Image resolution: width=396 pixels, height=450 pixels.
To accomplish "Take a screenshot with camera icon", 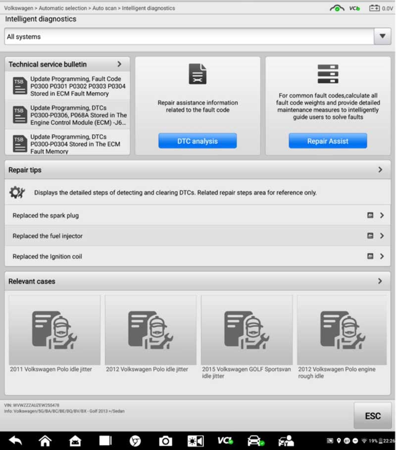I will (165, 440).
